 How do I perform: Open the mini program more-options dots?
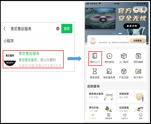137,9
